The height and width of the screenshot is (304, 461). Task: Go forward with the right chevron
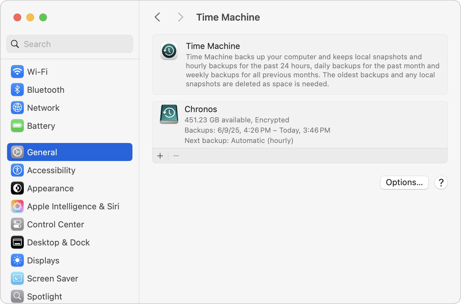pyautogui.click(x=180, y=17)
